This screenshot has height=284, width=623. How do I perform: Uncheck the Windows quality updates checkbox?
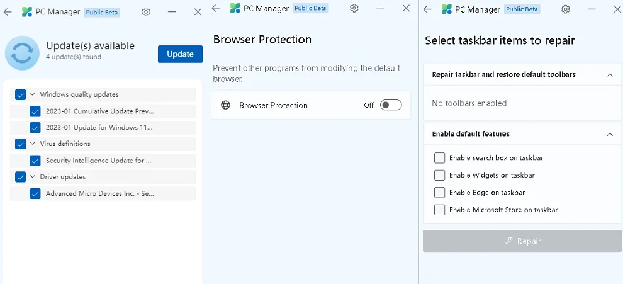pyautogui.click(x=20, y=94)
